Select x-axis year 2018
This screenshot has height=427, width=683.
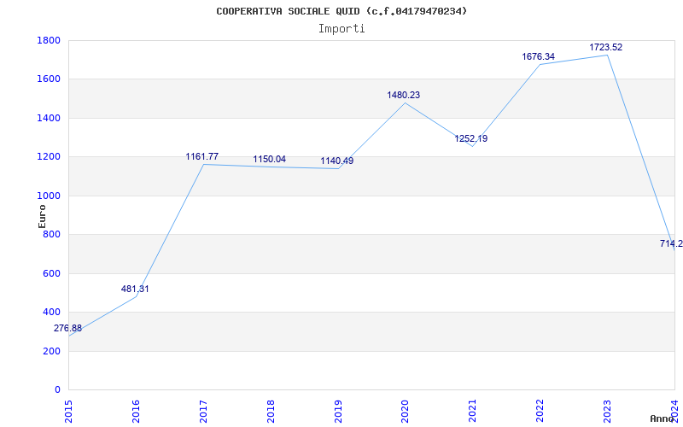pyautogui.click(x=271, y=411)
